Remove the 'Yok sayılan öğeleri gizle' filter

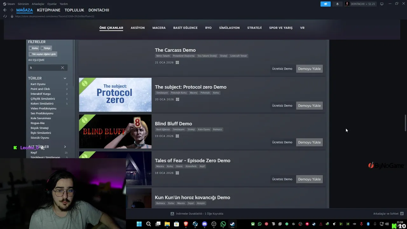click(43, 54)
